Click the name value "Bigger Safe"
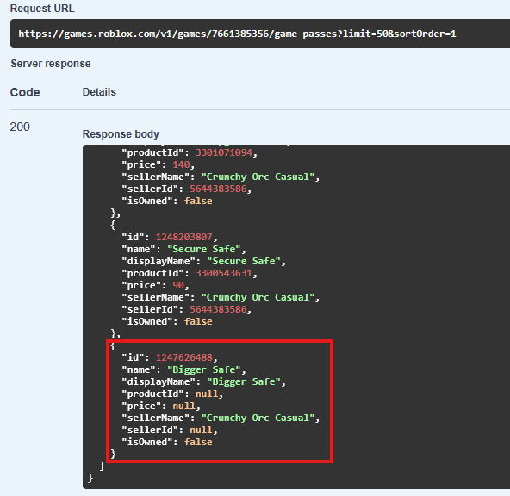The height and width of the screenshot is (496, 510). click(x=204, y=369)
